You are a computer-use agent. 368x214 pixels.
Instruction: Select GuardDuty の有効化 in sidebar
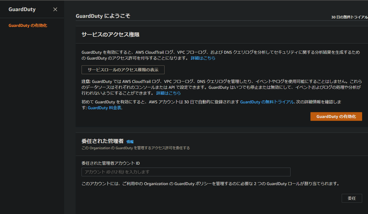28,25
